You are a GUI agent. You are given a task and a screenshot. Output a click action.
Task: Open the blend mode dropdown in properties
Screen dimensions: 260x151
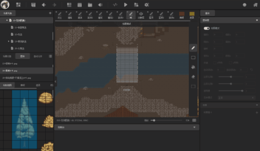236,98
